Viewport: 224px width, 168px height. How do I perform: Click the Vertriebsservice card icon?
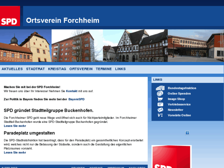click(160, 104)
